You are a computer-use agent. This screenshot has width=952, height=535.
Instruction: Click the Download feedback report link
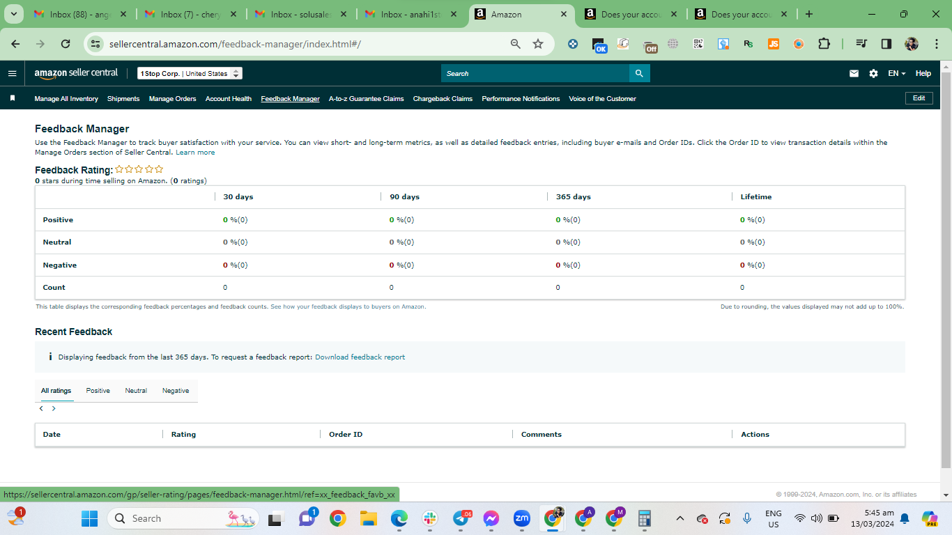360,357
